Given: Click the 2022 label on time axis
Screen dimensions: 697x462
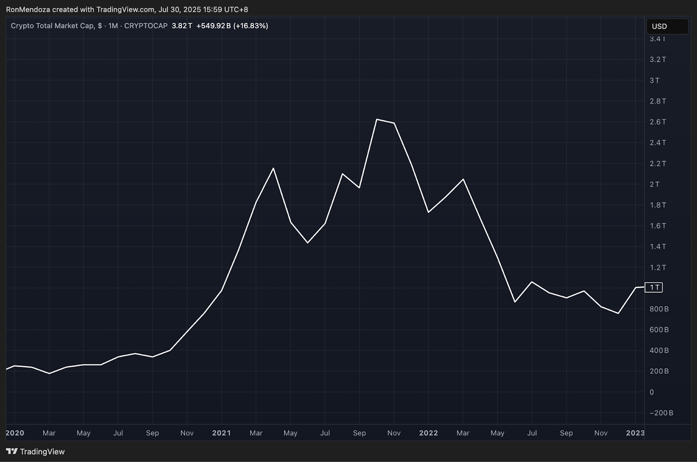Looking at the screenshot, I should [x=428, y=433].
